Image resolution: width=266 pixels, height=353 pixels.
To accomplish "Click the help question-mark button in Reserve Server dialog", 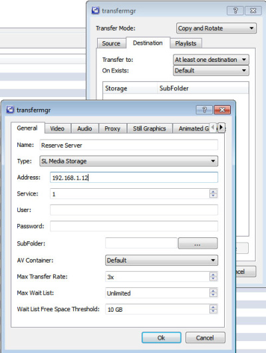I will (204, 110).
